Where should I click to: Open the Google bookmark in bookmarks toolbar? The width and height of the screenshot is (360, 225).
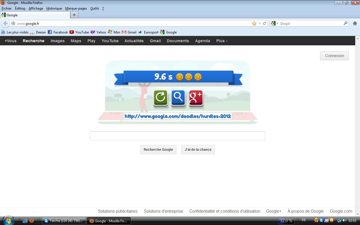168,32
